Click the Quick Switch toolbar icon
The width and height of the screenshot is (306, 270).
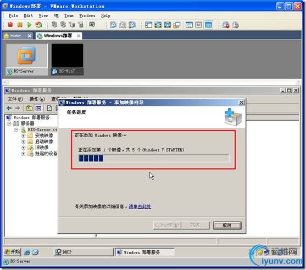coord(168,25)
